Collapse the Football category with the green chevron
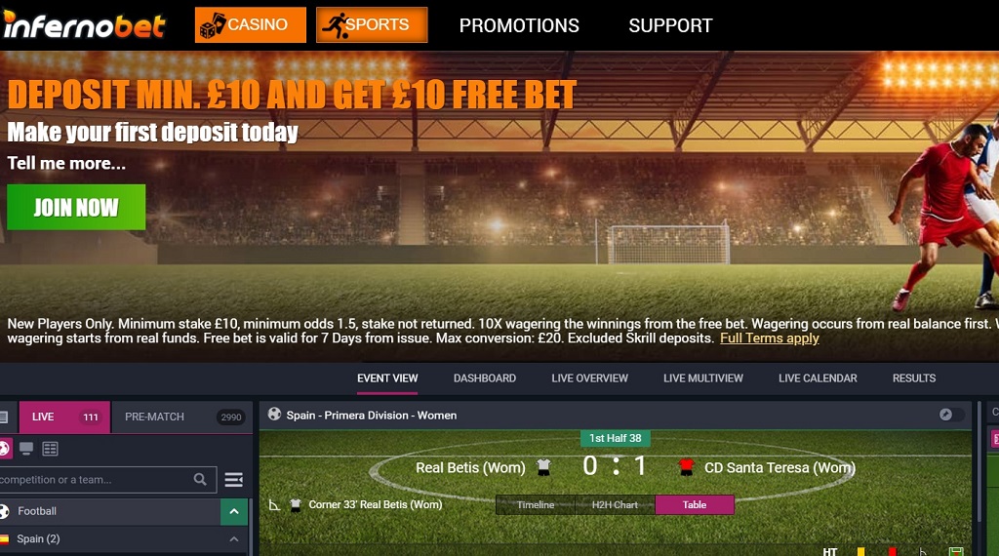 (x=234, y=511)
